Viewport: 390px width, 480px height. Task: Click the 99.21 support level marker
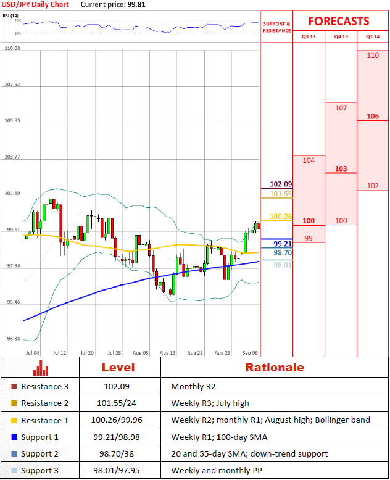[x=283, y=244]
